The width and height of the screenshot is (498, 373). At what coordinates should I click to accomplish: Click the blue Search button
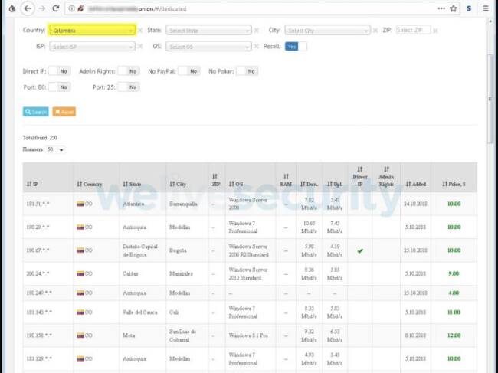tap(35, 112)
